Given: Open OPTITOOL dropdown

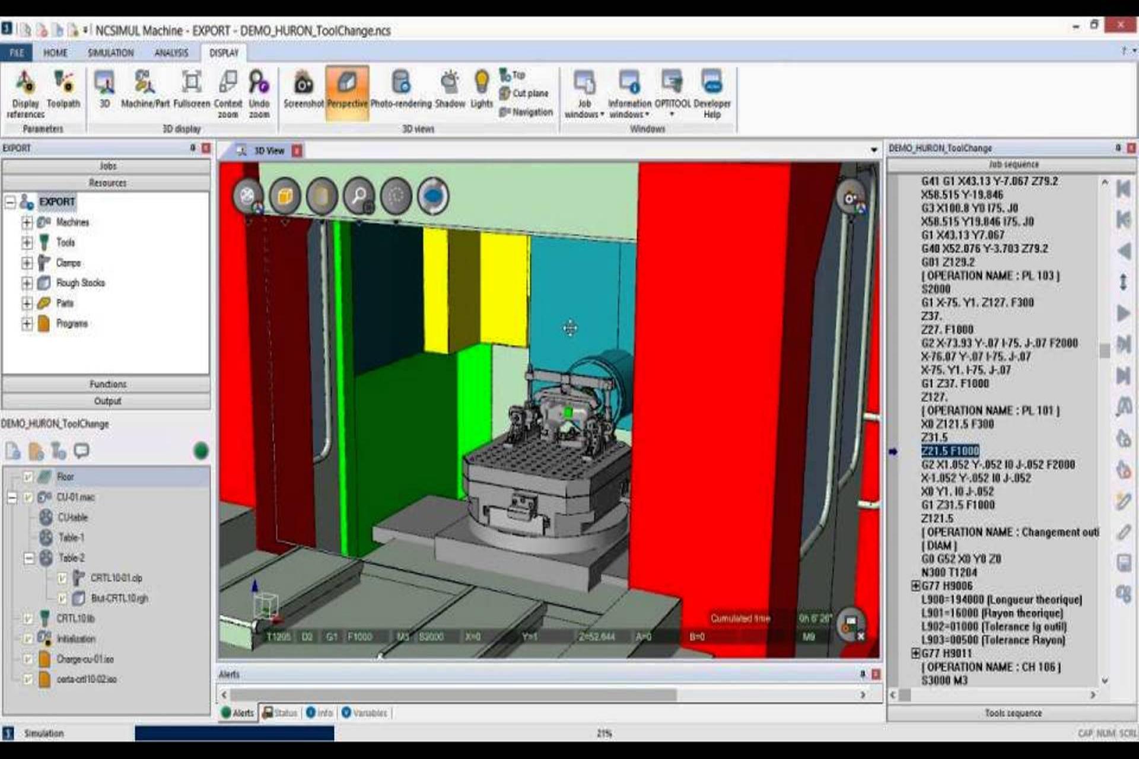Looking at the screenshot, I should (672, 94).
